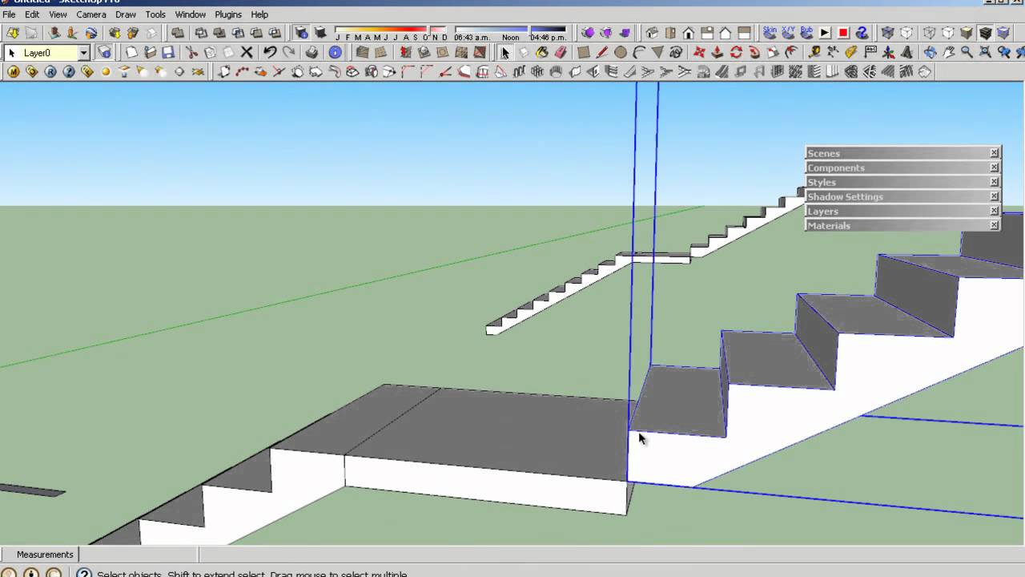The width and height of the screenshot is (1025, 577).
Task: Delete selection with the black X Erase icon
Action: (247, 53)
